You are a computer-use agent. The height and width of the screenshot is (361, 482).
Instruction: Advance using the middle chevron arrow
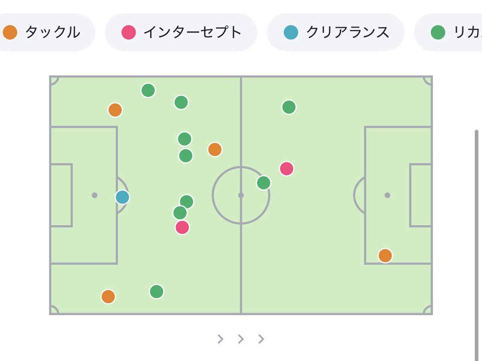241,339
